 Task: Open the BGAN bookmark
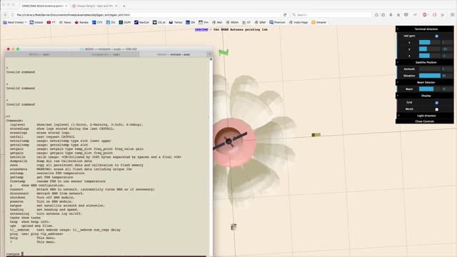(232, 22)
